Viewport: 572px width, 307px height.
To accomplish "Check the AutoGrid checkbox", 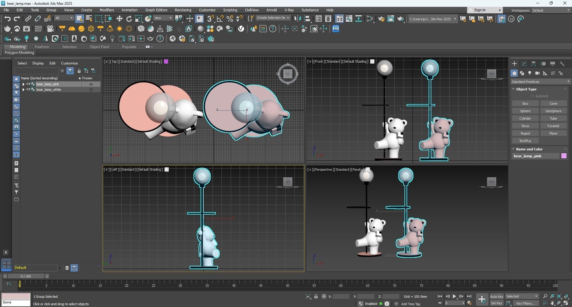I will 532,96.
